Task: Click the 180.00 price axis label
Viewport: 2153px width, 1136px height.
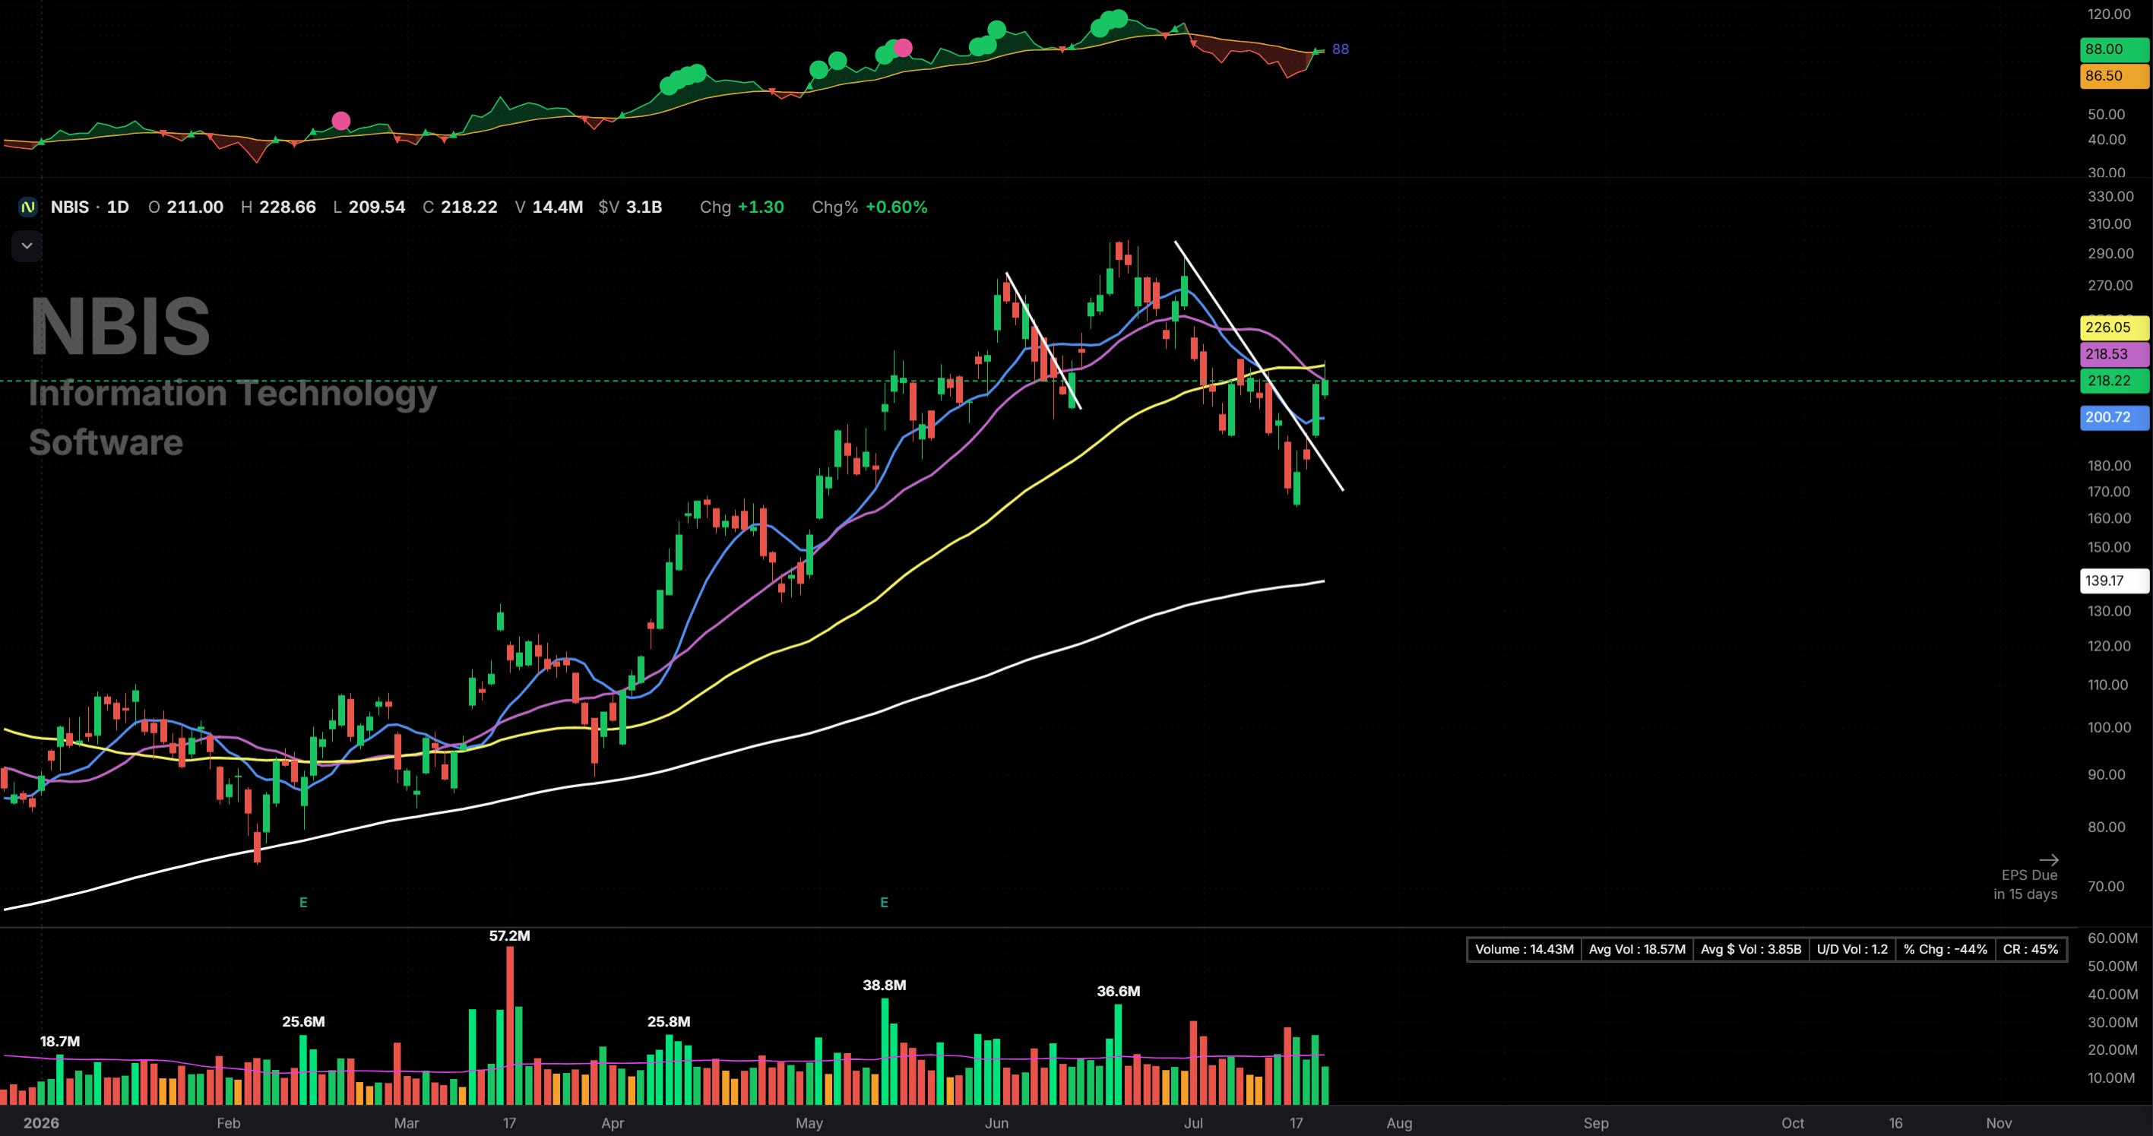Action: [x=2110, y=466]
